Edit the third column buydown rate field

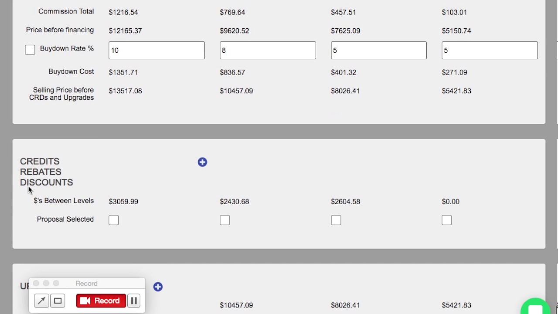(378, 51)
